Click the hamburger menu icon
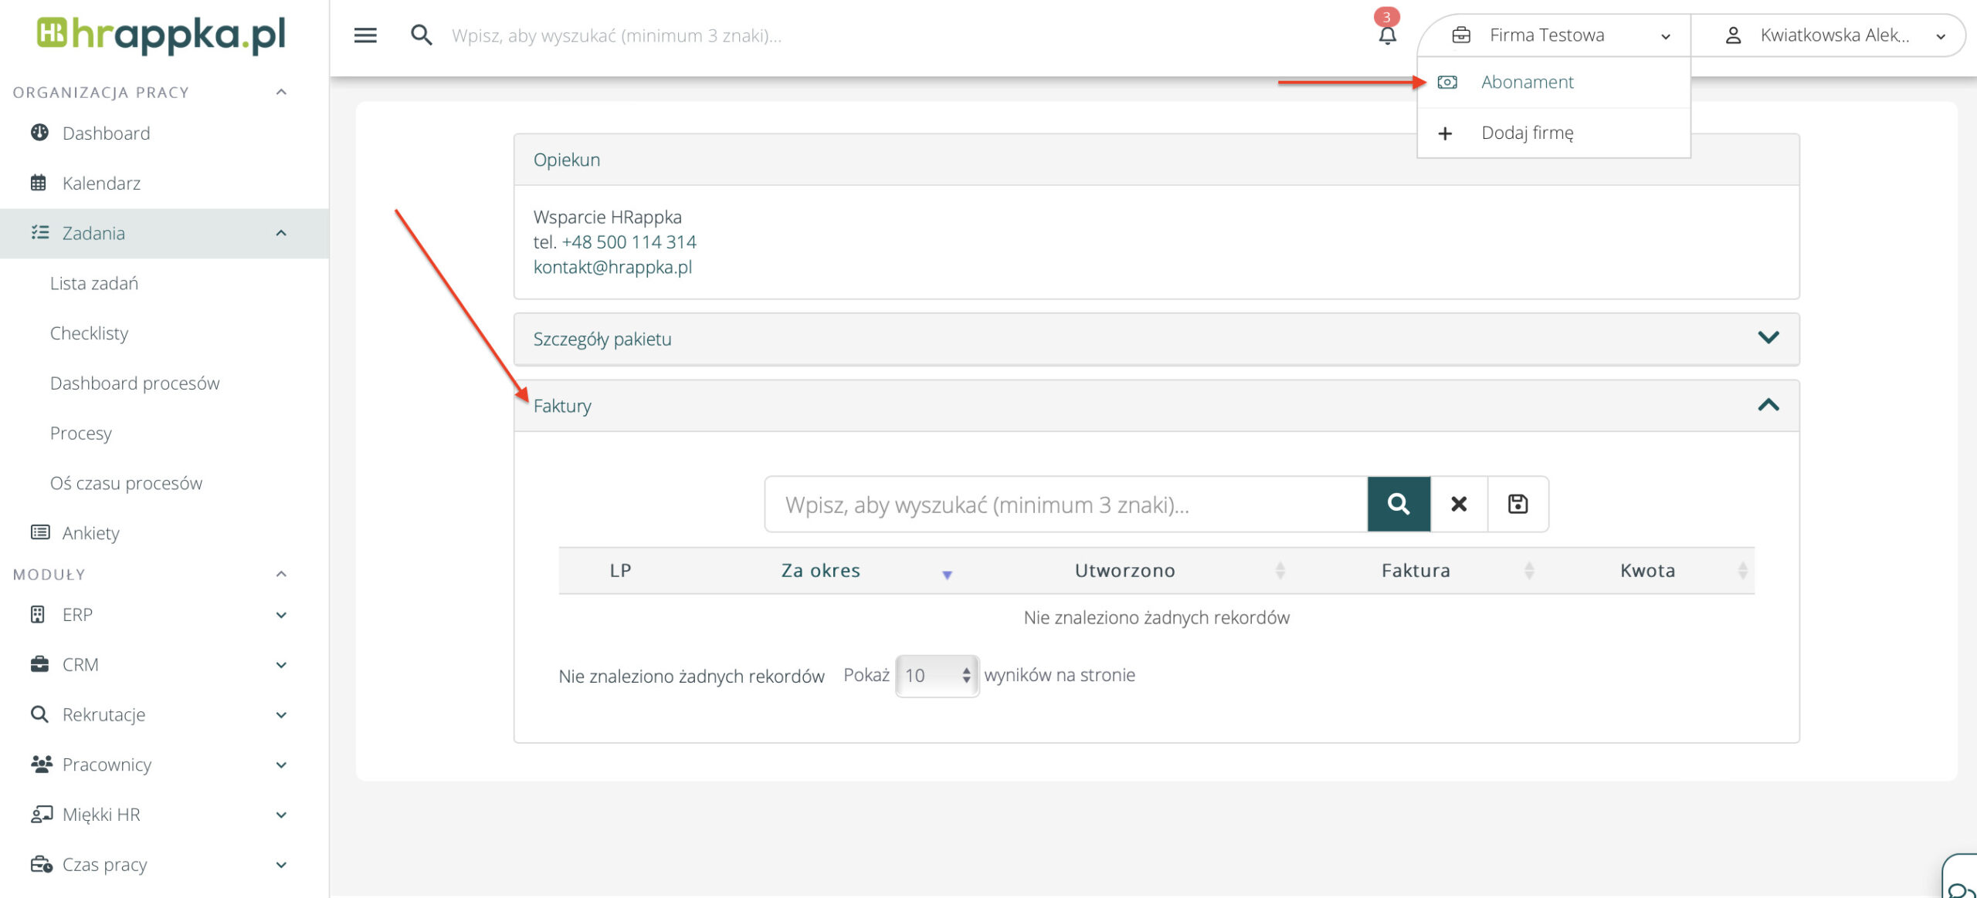The width and height of the screenshot is (1977, 898). (x=365, y=35)
